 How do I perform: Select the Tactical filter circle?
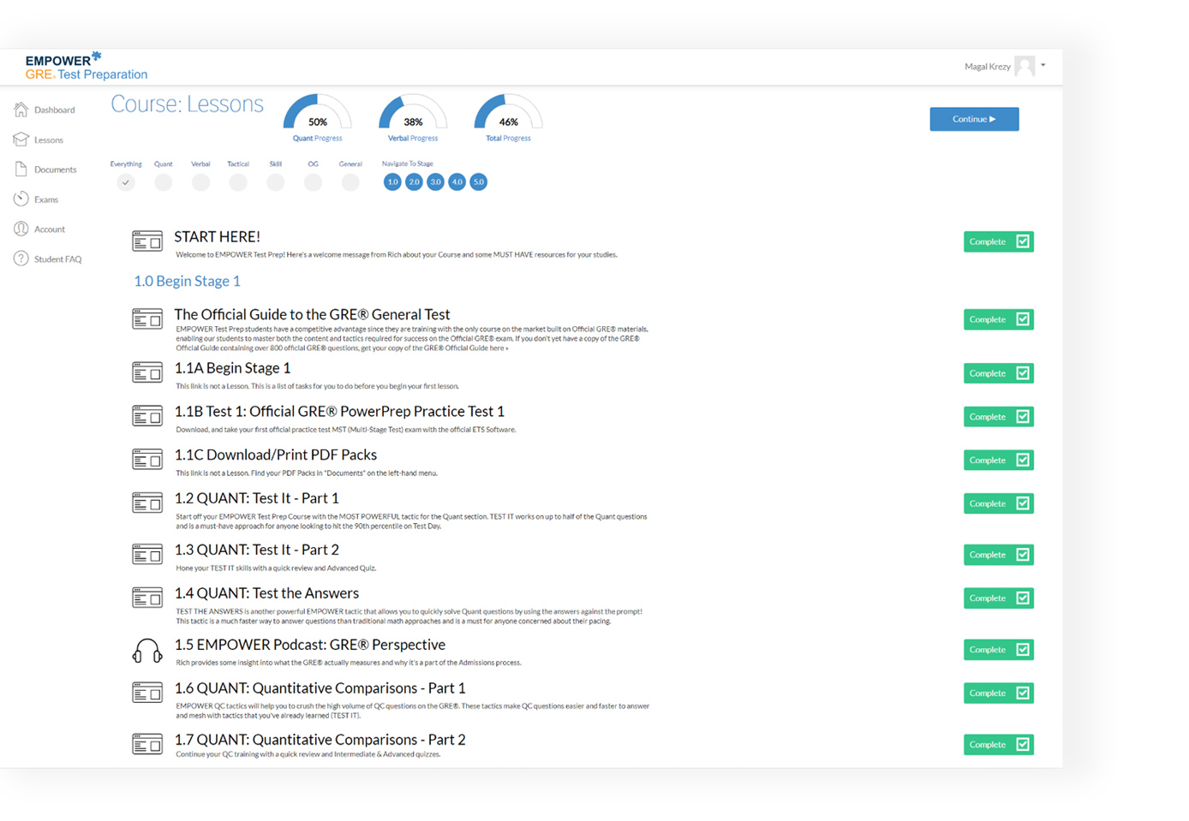pos(238,182)
